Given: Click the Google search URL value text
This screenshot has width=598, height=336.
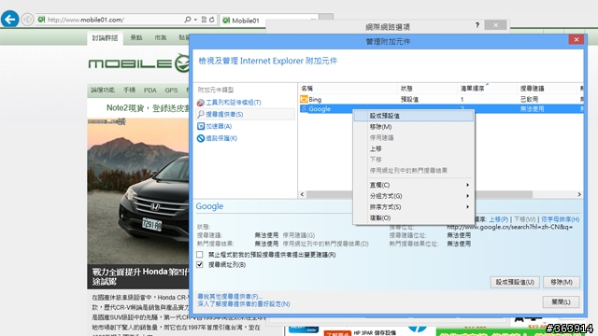Looking at the screenshot, I should pos(510,227).
